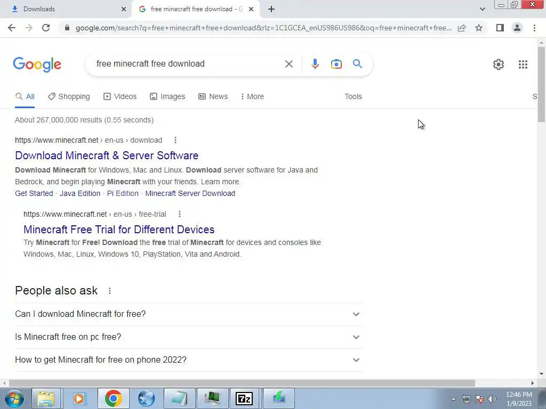Screen dimensions: 546x409
Task: Clear the Google search box text
Action: pyautogui.click(x=288, y=64)
